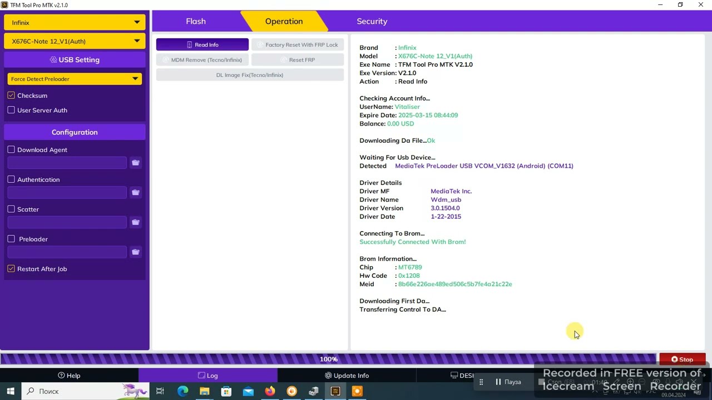
Task: Enable the Preloader checkbox
Action: (x=11, y=239)
